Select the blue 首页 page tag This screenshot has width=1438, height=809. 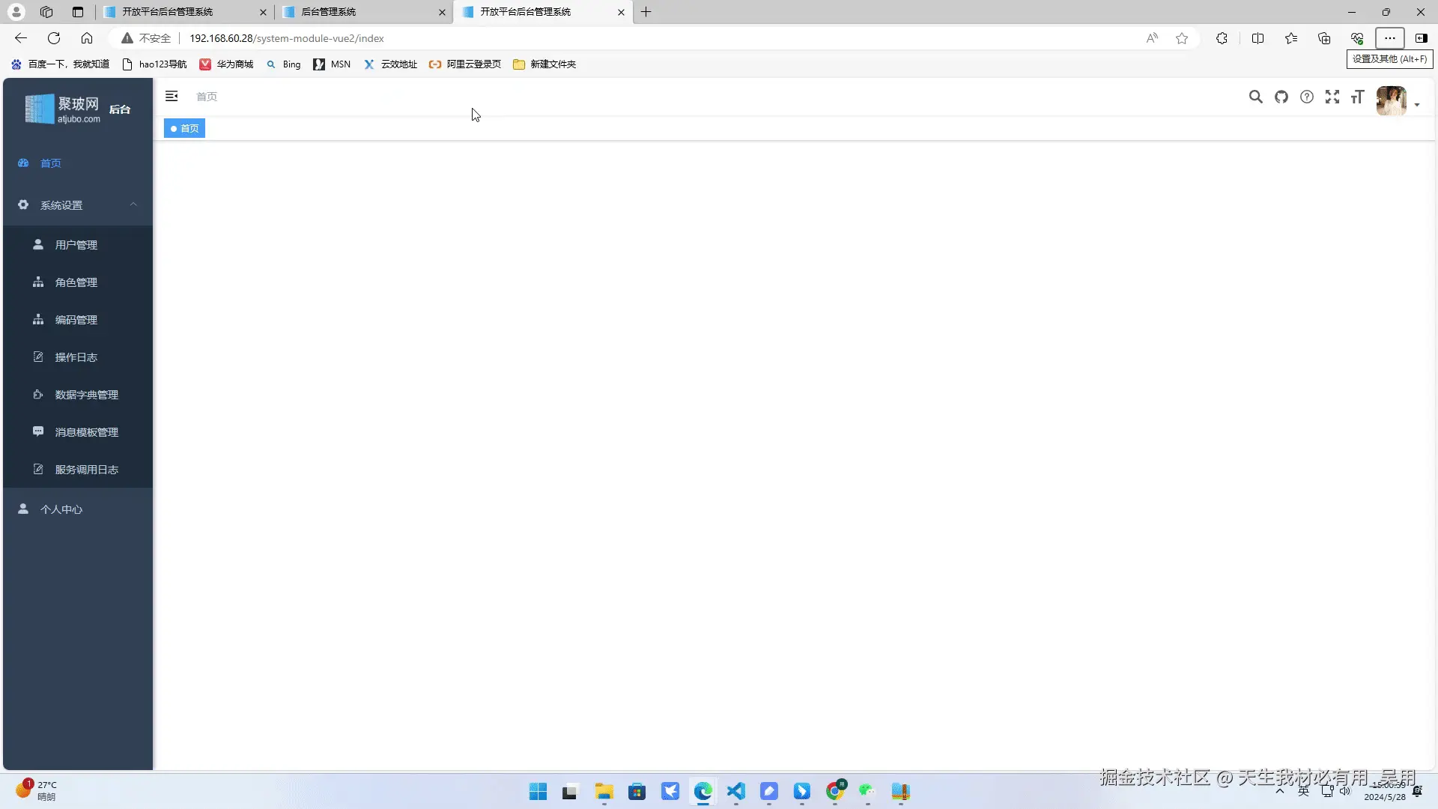185,129
